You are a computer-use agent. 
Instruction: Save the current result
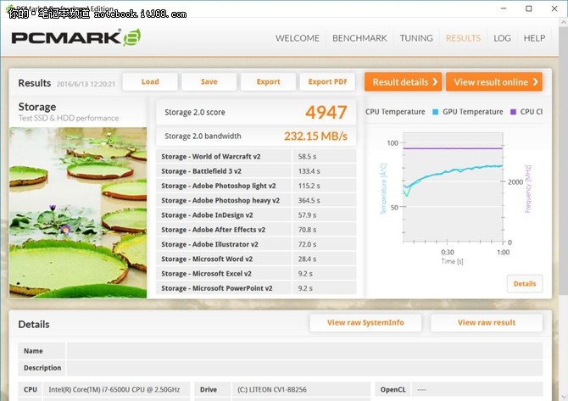coord(209,82)
